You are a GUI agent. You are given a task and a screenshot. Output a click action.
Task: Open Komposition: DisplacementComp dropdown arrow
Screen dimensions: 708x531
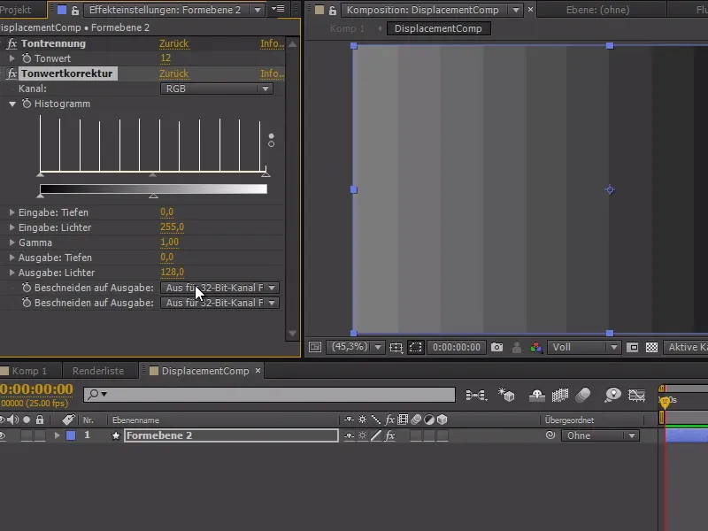click(516, 10)
